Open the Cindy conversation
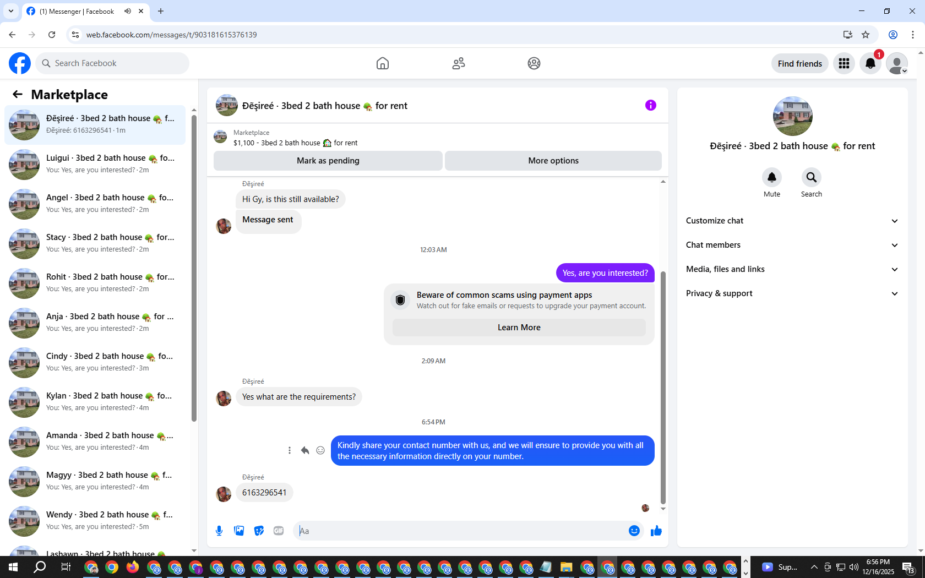 (95, 363)
